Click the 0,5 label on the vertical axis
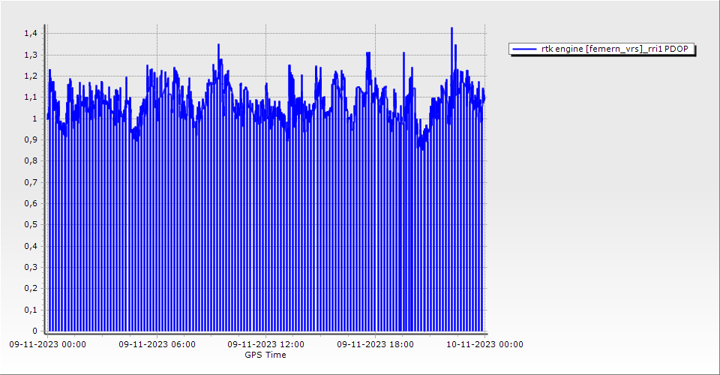This screenshot has height=375, width=720. [30, 224]
